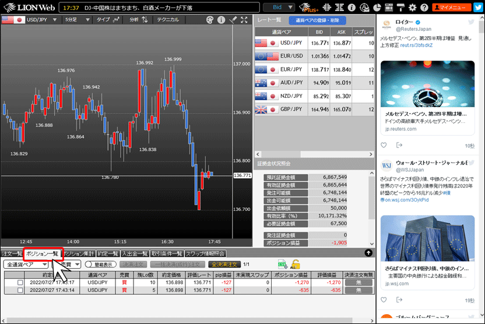Image resolution: width=485 pixels, height=324 pixels.
Task: Click the chart type candlestick icon
Action: [116, 19]
